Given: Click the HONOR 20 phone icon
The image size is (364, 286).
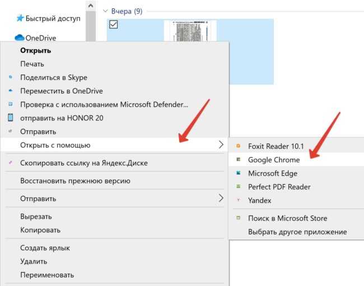Looking at the screenshot, I should (x=11, y=118).
